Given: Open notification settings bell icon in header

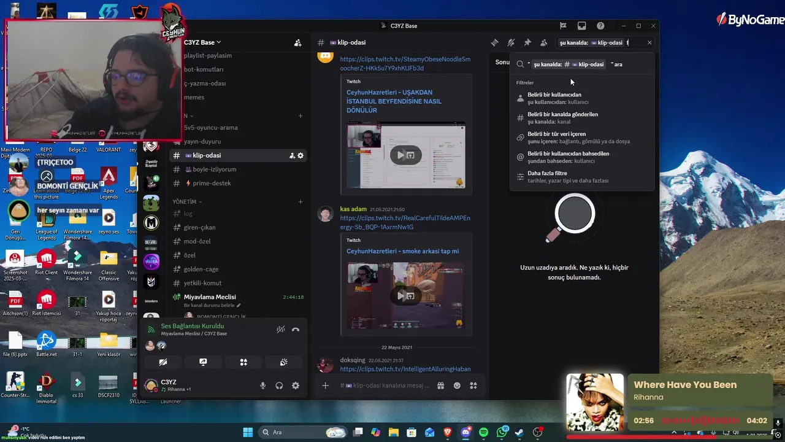Looking at the screenshot, I should (511, 42).
